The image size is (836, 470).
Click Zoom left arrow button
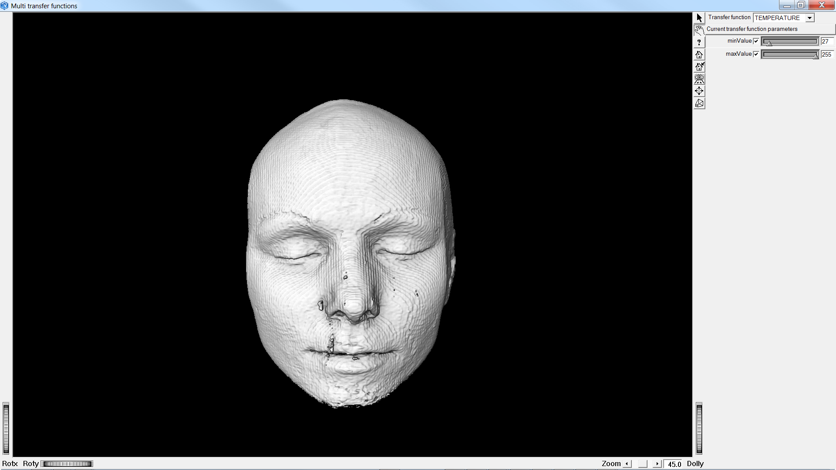627,464
